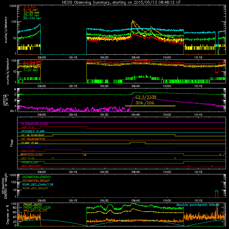Click the '0.1-0.3 MeV' legend label

click(x=33, y=62)
